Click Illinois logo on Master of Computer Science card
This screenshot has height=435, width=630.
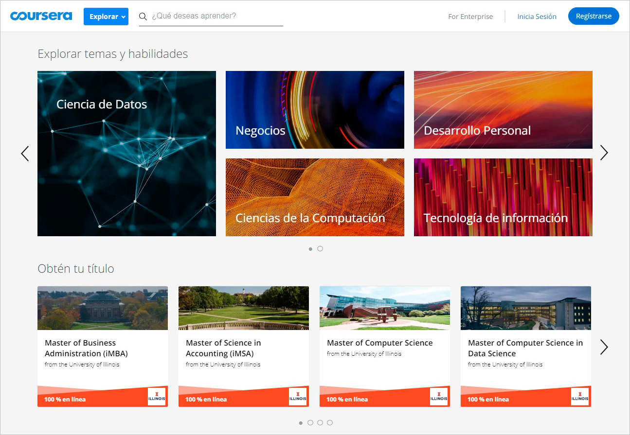[439, 397]
